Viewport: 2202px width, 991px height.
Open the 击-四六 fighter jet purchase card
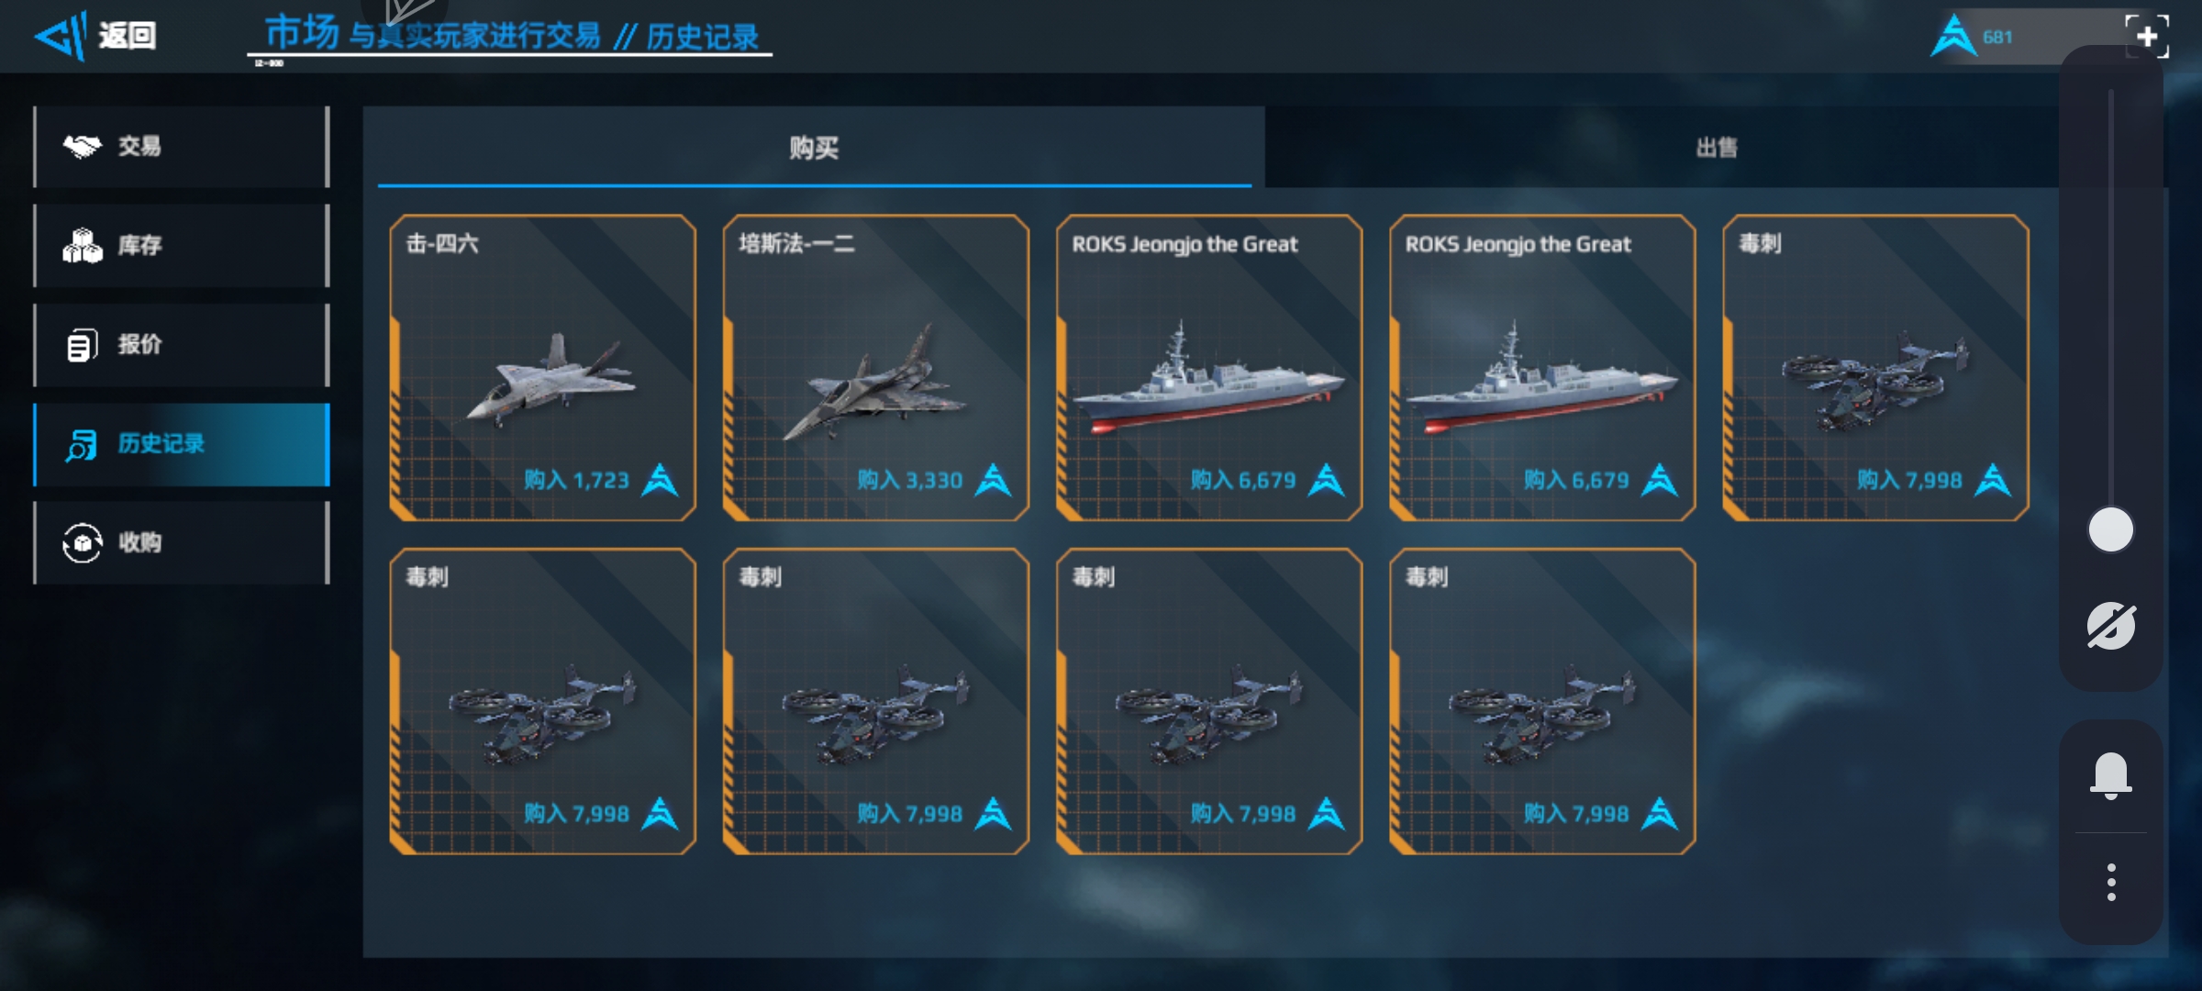click(542, 368)
